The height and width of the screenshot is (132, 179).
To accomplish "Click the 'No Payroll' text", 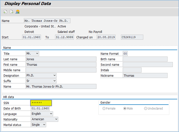I will [96, 32].
